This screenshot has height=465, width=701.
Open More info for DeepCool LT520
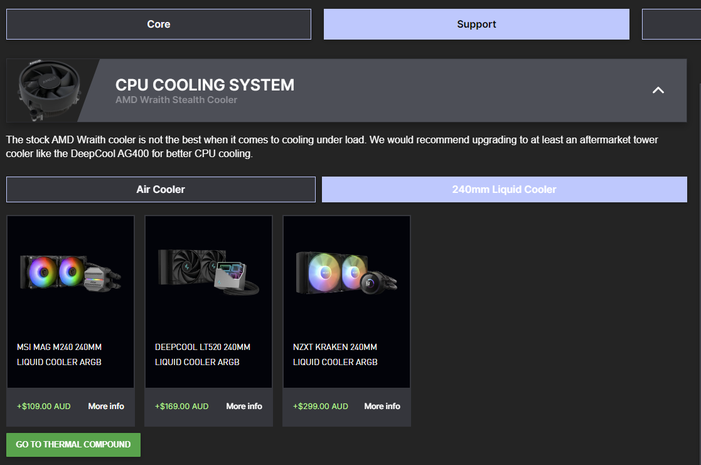(x=244, y=407)
